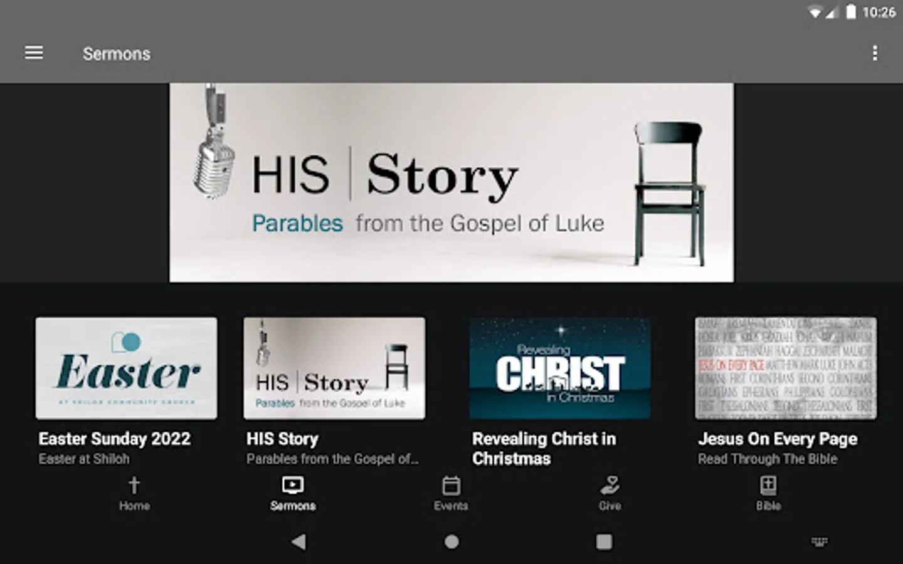This screenshot has height=564, width=903.
Task: Open Revealing Christ in Christmas thumbnail
Action: (x=560, y=368)
